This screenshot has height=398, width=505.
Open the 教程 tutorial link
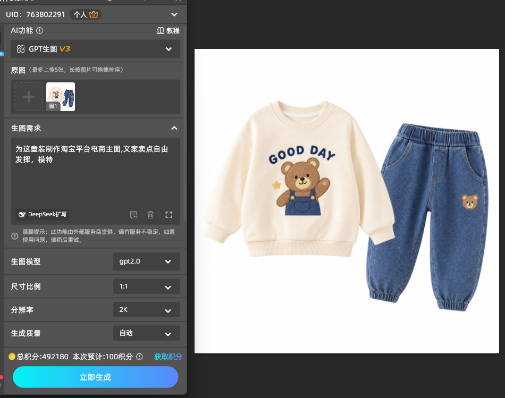(x=168, y=31)
